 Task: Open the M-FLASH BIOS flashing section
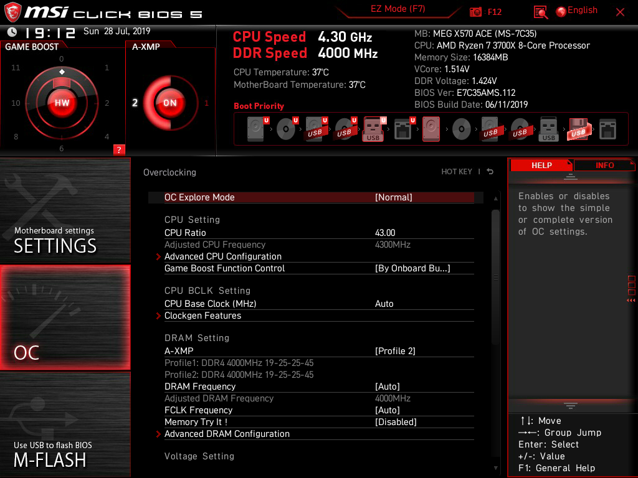[x=65, y=424]
